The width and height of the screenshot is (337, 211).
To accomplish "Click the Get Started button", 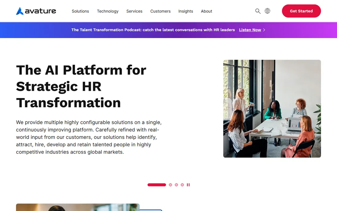I will coord(301,11).
